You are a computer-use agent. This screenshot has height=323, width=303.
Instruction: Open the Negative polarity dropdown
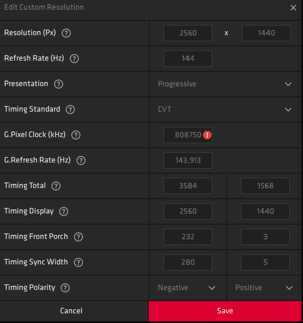188,288
